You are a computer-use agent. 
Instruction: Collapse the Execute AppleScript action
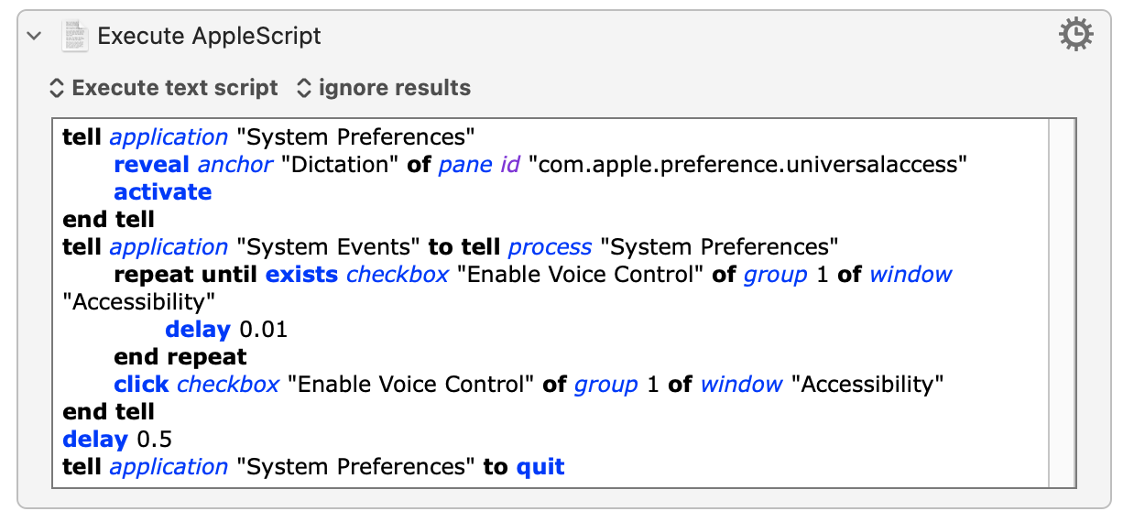coord(35,36)
